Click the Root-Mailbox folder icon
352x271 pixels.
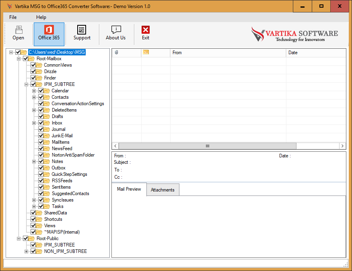coord(31,59)
